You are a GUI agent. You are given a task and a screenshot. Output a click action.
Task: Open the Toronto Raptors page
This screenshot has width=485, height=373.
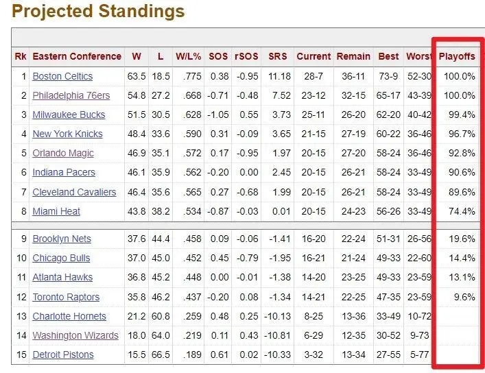pos(66,297)
